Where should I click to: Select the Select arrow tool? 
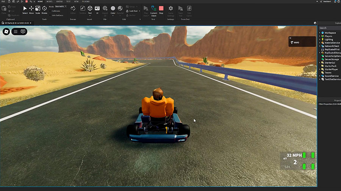click(25, 10)
